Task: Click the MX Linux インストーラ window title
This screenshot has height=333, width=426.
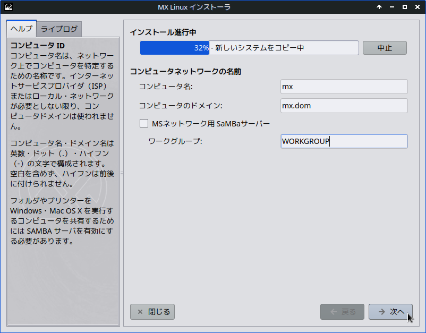Action: point(194,7)
